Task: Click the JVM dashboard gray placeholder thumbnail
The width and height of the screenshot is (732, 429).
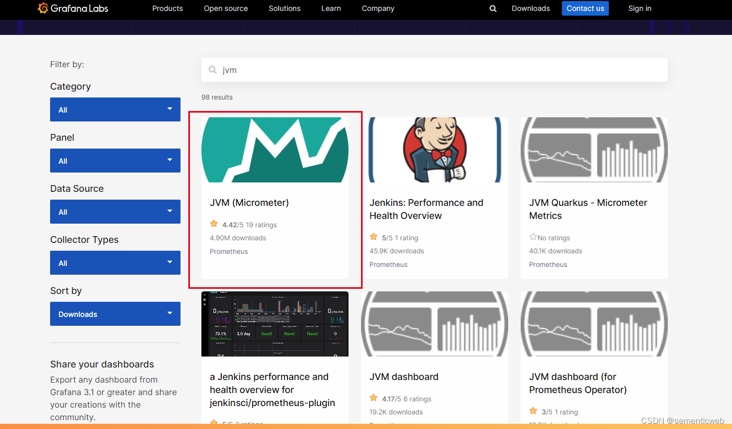Action: (435, 324)
